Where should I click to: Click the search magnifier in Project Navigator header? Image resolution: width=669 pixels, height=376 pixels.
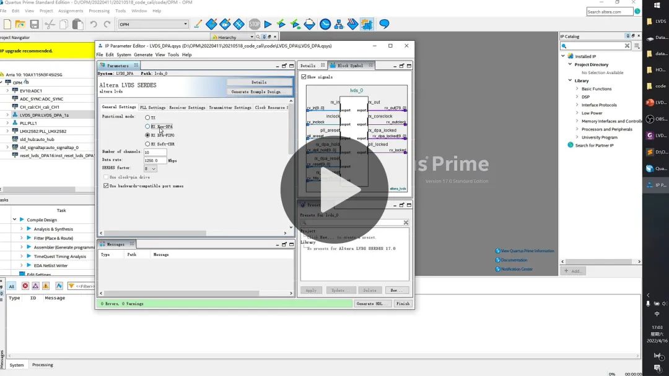(258, 37)
